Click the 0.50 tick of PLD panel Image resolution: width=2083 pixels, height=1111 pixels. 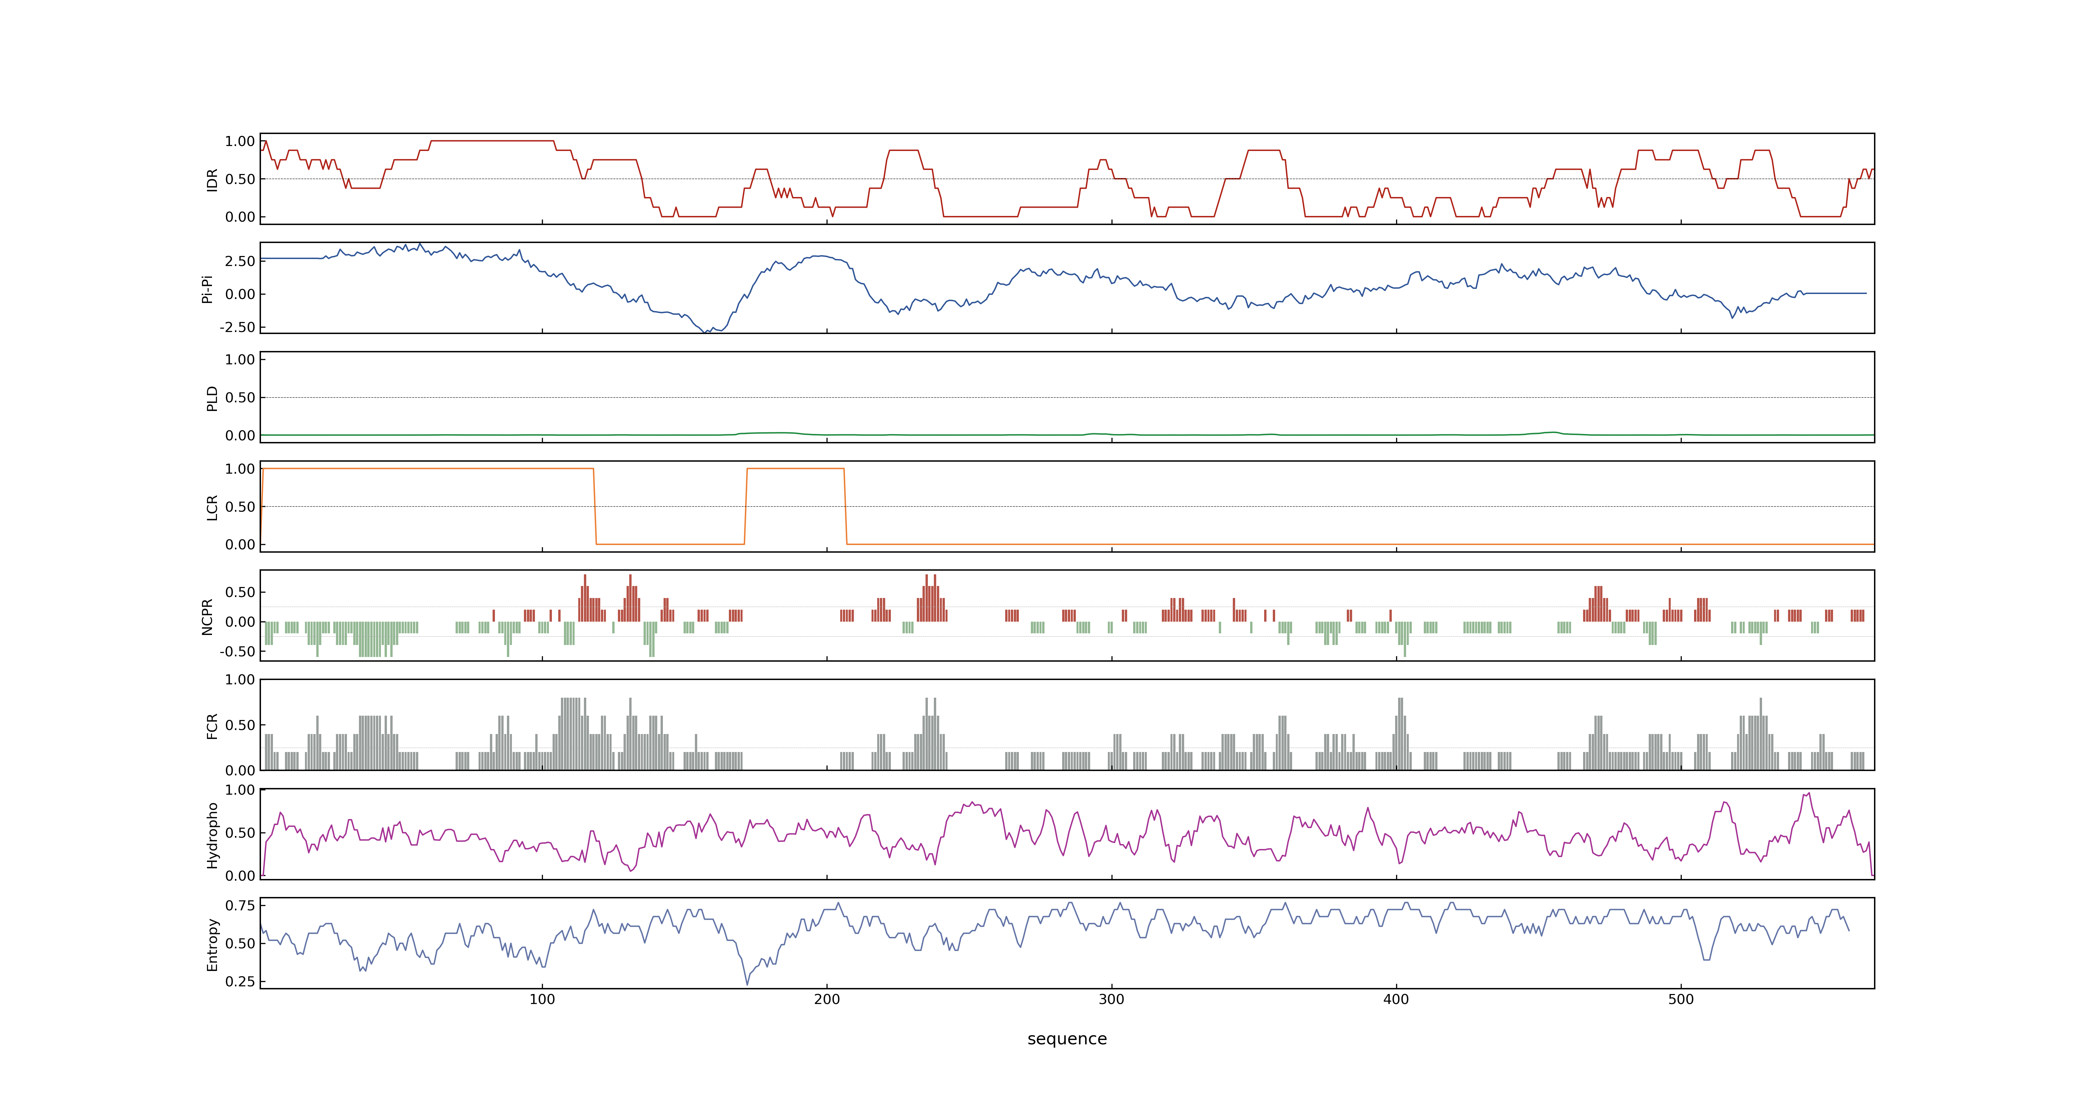240,398
